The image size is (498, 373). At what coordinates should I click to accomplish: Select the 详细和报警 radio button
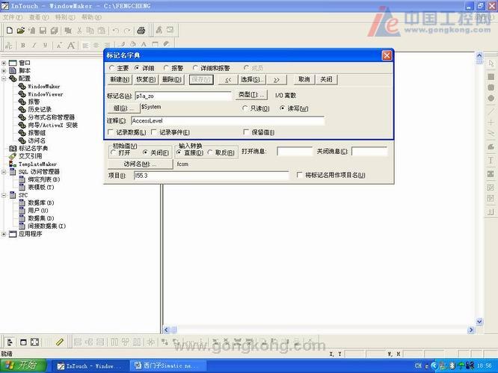coord(195,68)
